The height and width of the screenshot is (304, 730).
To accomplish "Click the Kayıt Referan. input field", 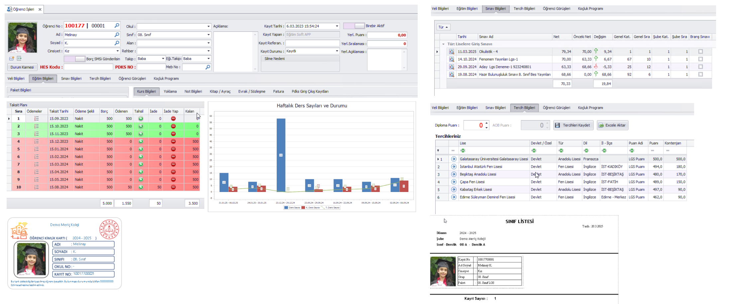I will click(x=312, y=43).
